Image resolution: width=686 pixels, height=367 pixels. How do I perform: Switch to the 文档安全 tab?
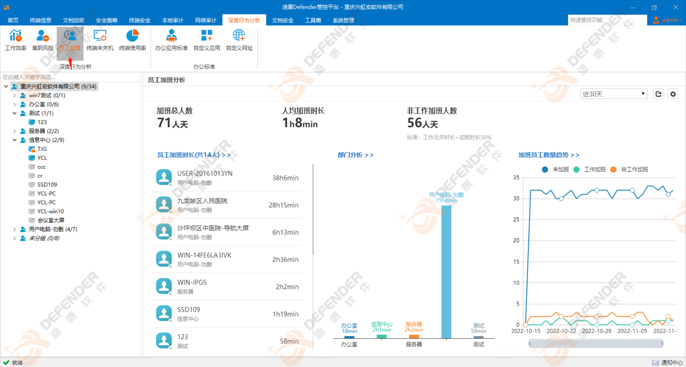point(283,20)
